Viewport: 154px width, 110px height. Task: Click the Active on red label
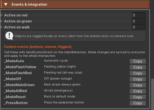point(16,15)
